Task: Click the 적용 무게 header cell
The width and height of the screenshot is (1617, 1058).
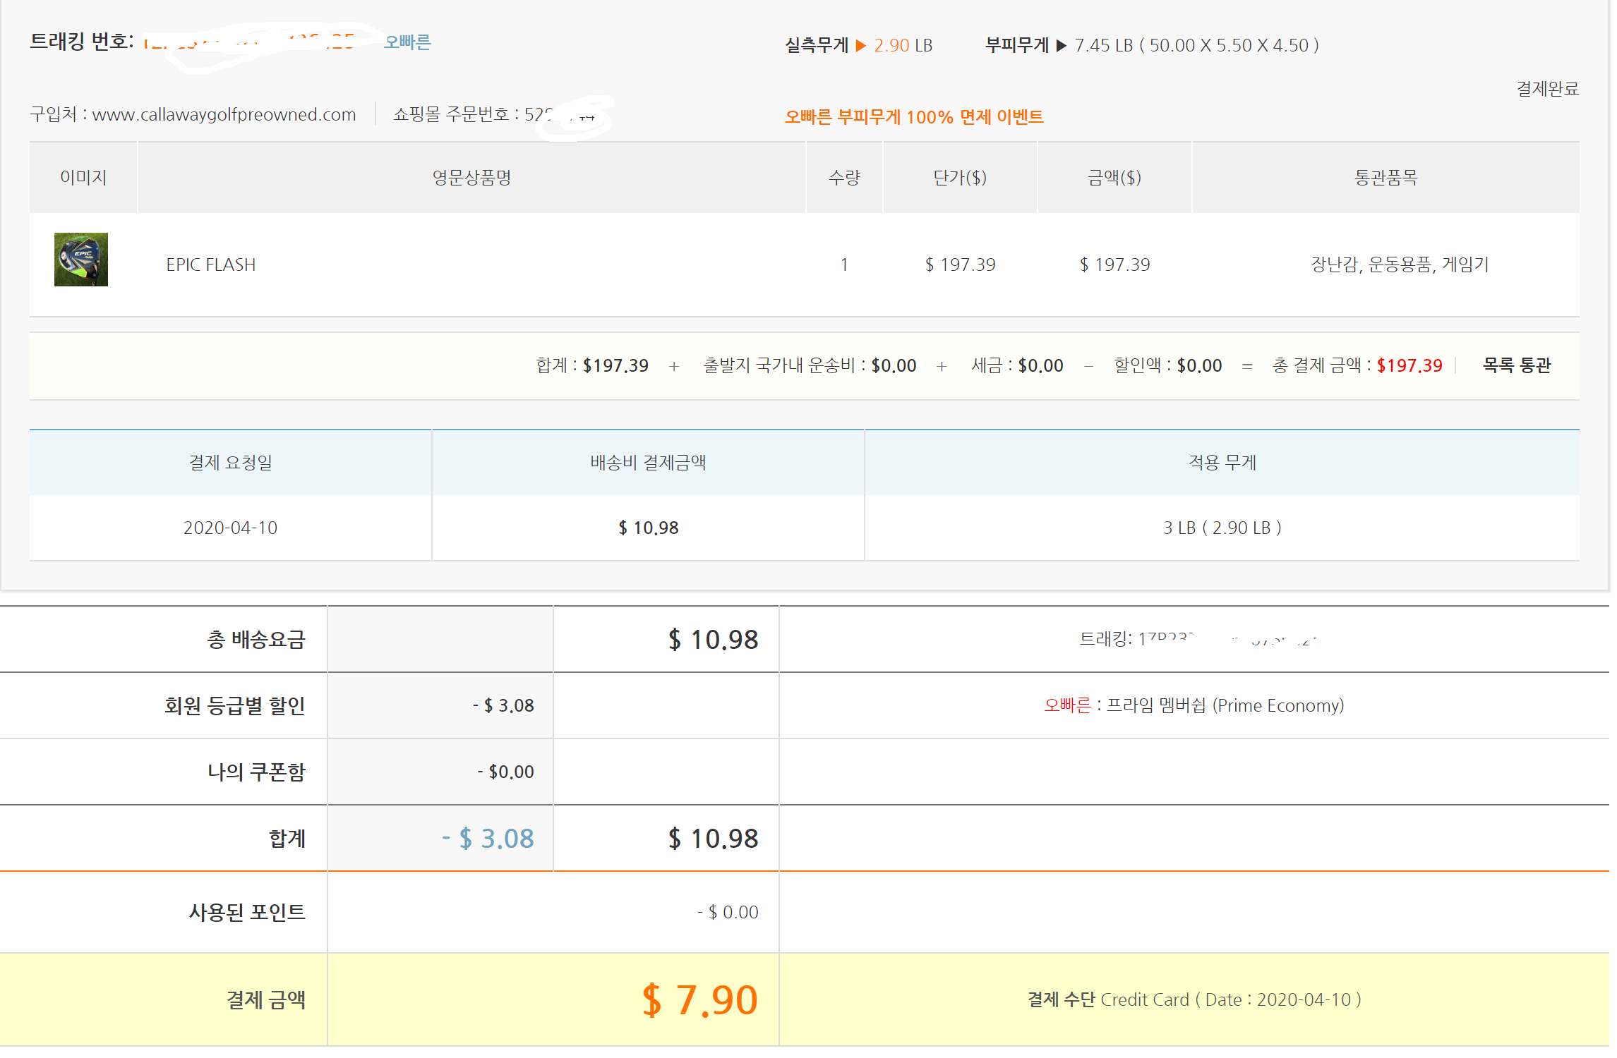Action: pyautogui.click(x=1222, y=463)
